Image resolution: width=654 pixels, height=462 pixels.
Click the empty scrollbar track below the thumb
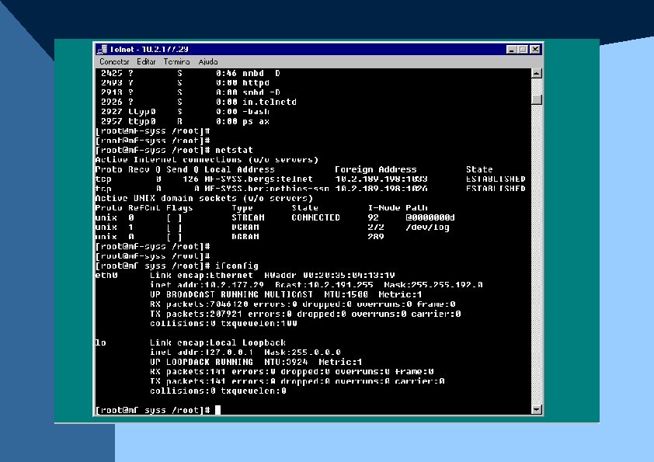pos(537,255)
